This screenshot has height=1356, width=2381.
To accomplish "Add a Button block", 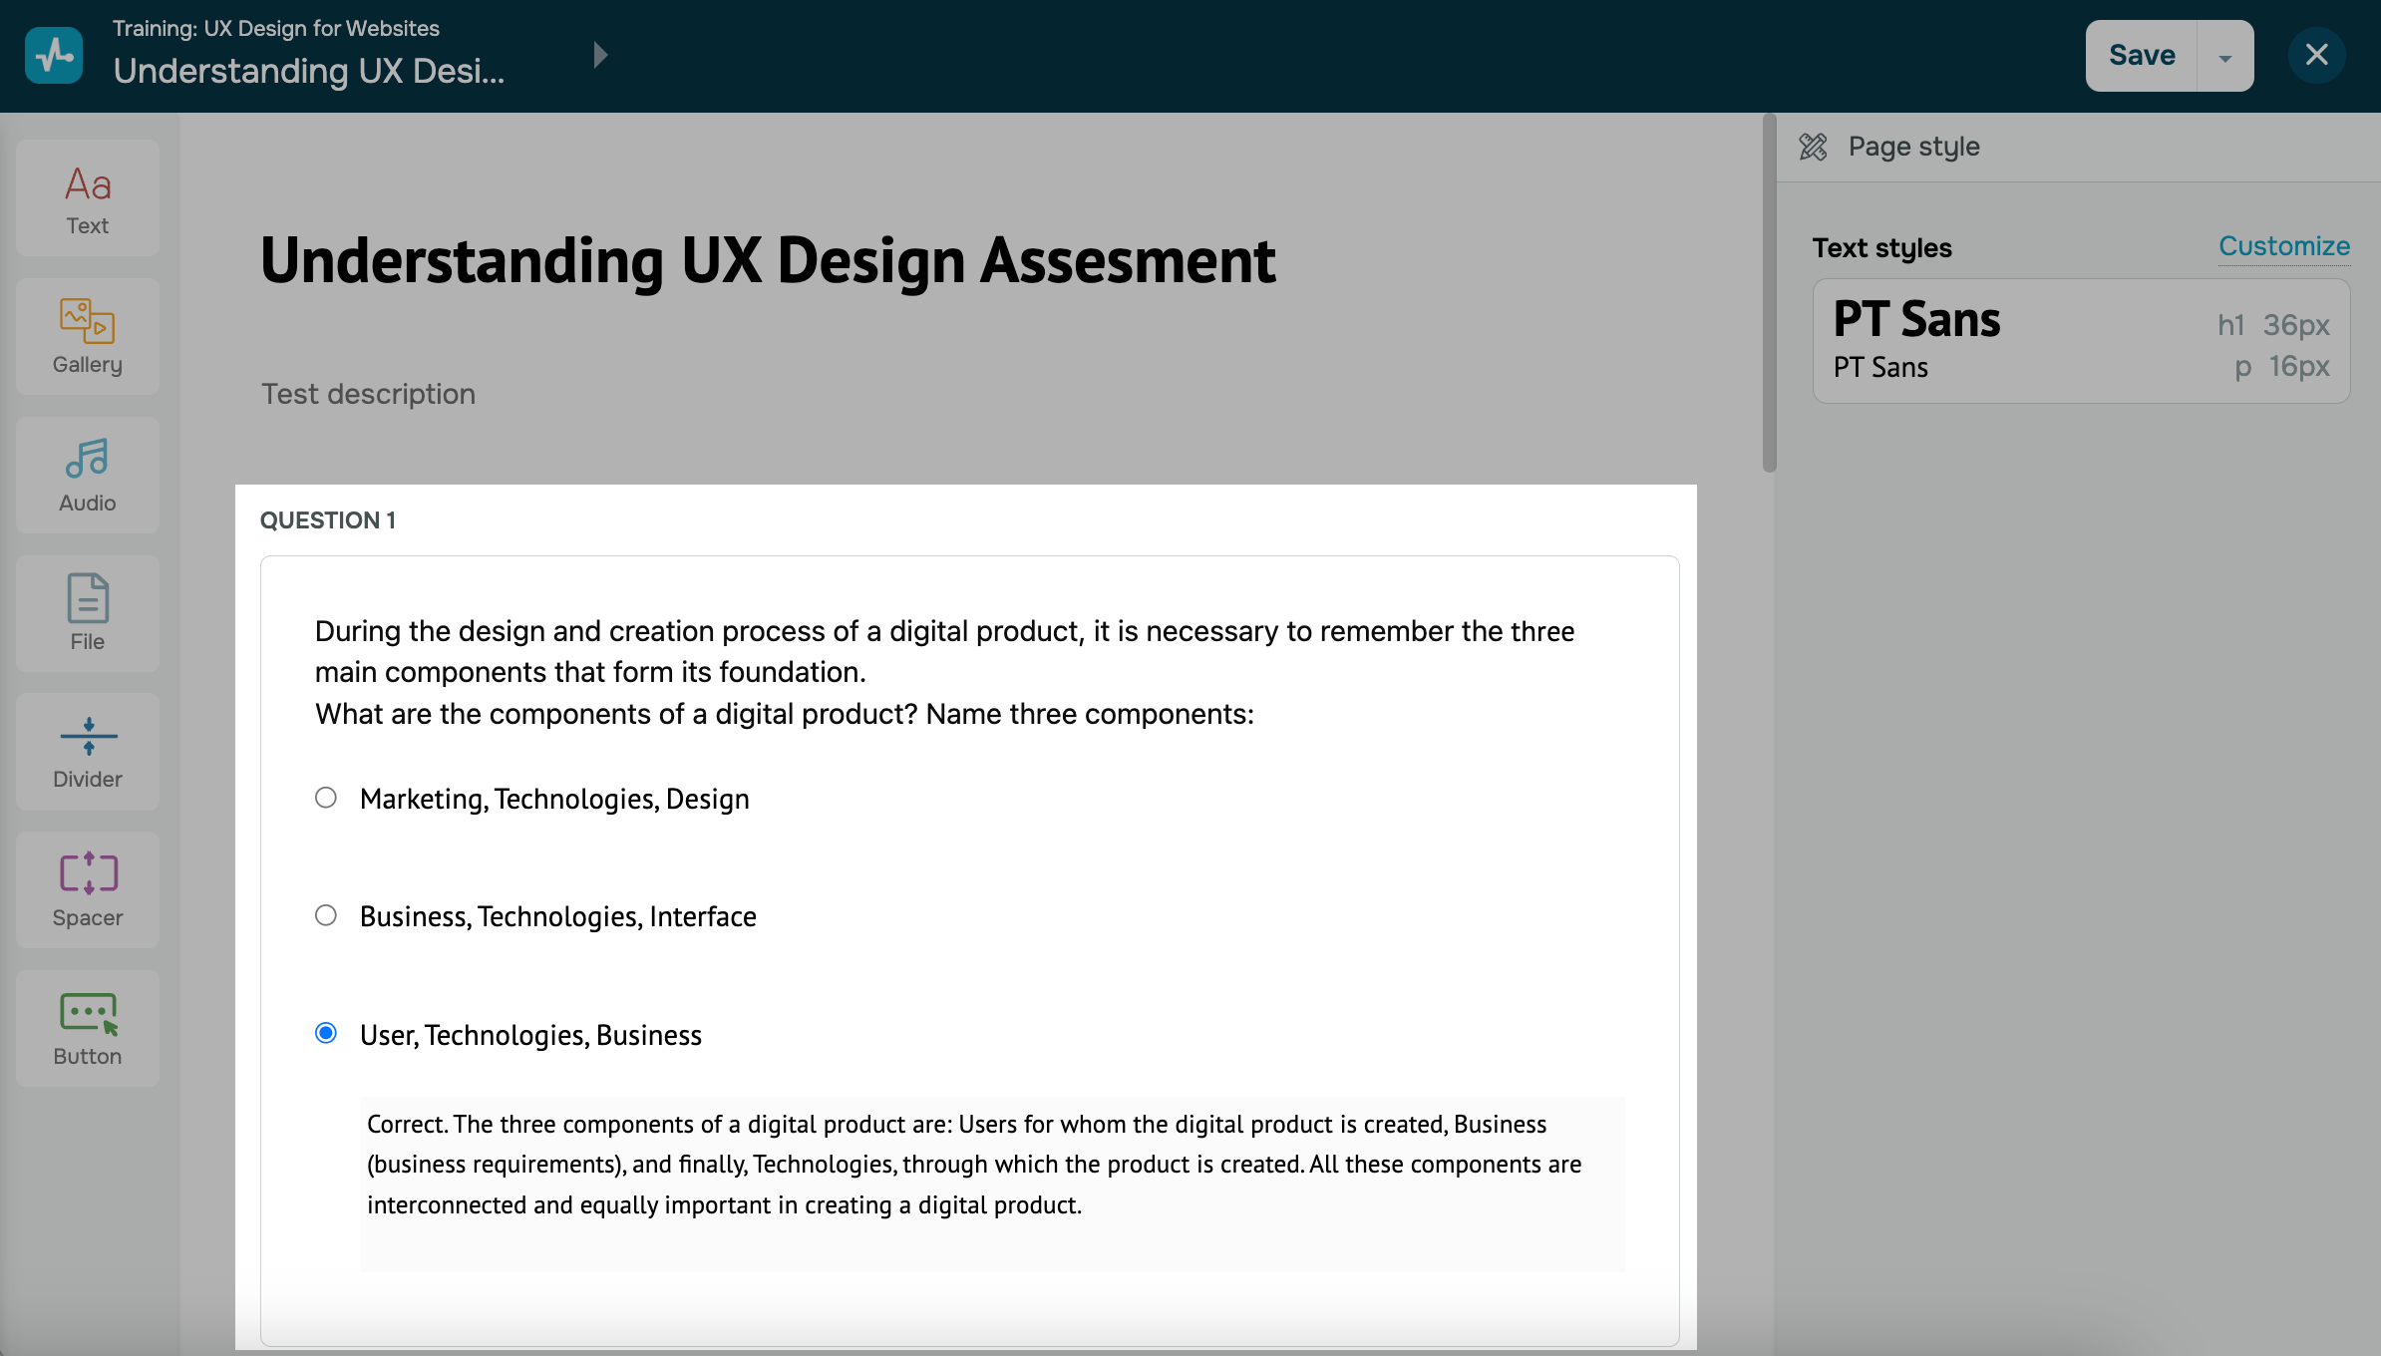I will [88, 1029].
